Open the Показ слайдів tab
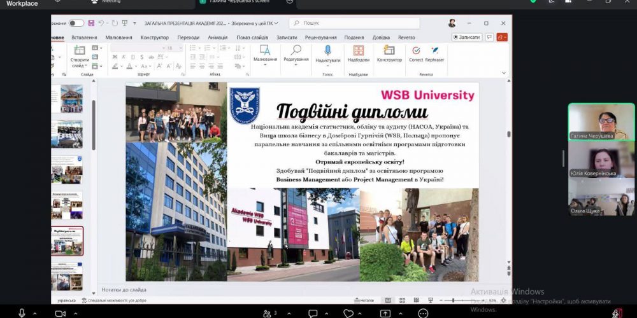Viewport: 637px width, 318px height. [x=252, y=38]
